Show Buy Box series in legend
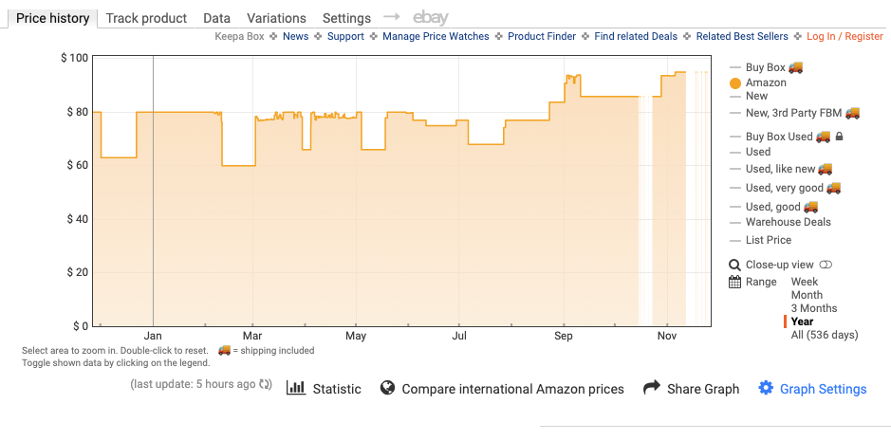This screenshot has height=441, width=891. 768,67
